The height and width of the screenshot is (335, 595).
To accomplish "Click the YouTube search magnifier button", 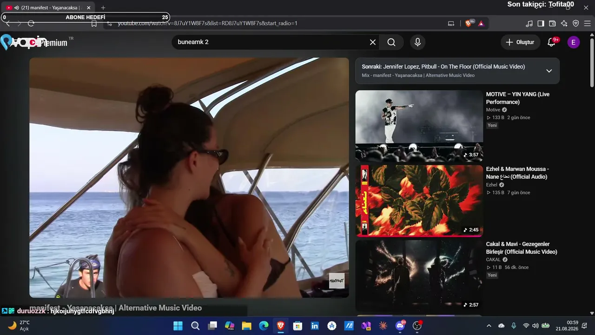I will [391, 42].
